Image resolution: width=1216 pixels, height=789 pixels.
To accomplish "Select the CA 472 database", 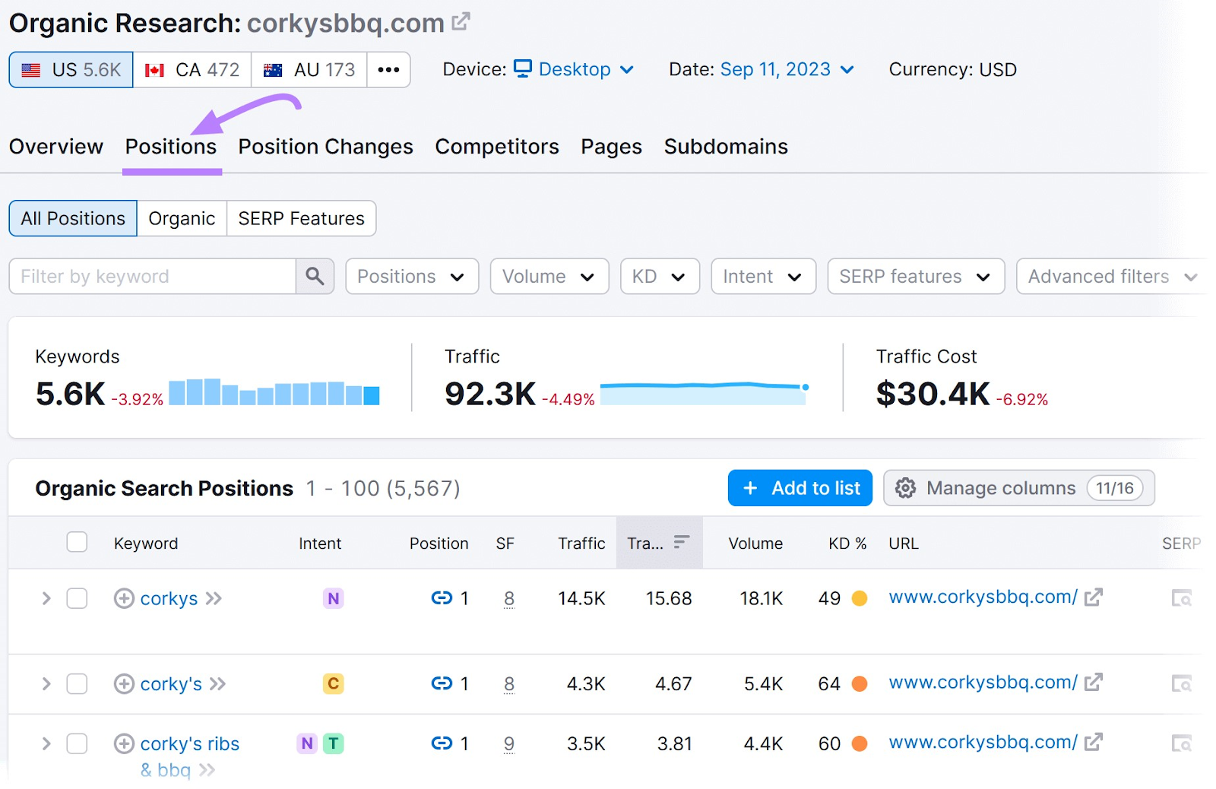I will [192, 70].
